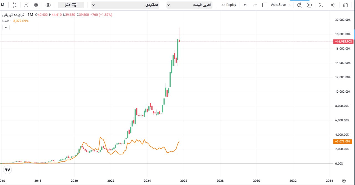Start Replay mode
Screen dimensions: 355x185
229,5
